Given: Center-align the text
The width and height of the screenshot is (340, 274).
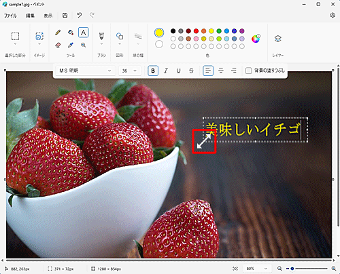Looking at the screenshot, I should click(221, 71).
